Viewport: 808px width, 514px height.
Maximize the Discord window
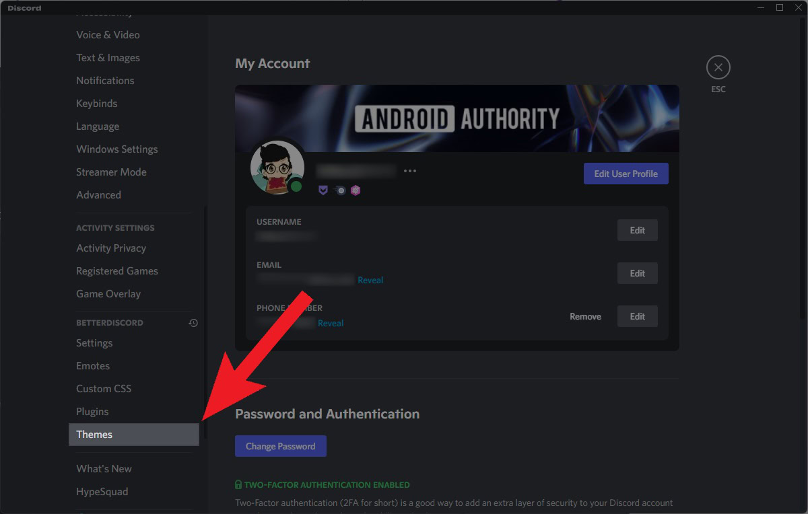[x=780, y=7]
